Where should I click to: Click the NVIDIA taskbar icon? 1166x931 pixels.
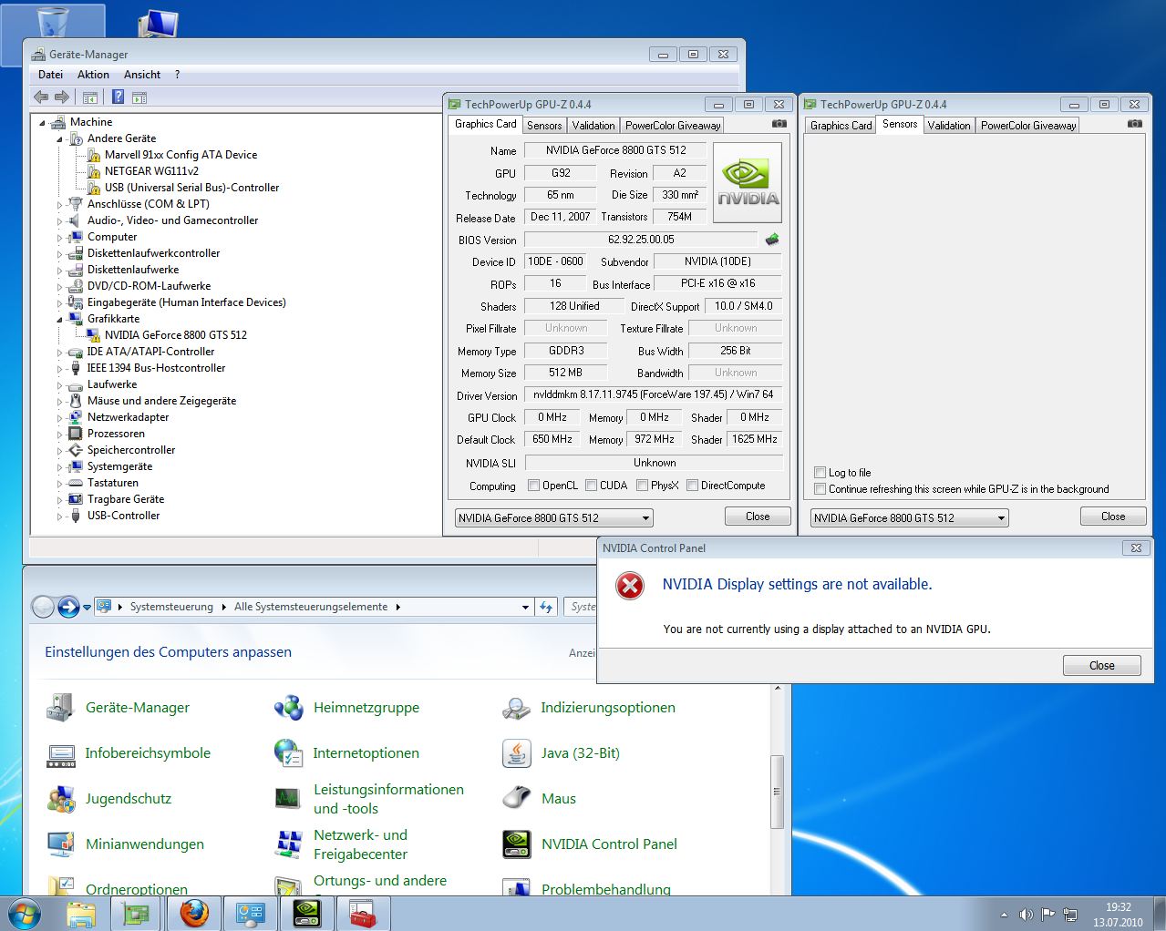(307, 913)
